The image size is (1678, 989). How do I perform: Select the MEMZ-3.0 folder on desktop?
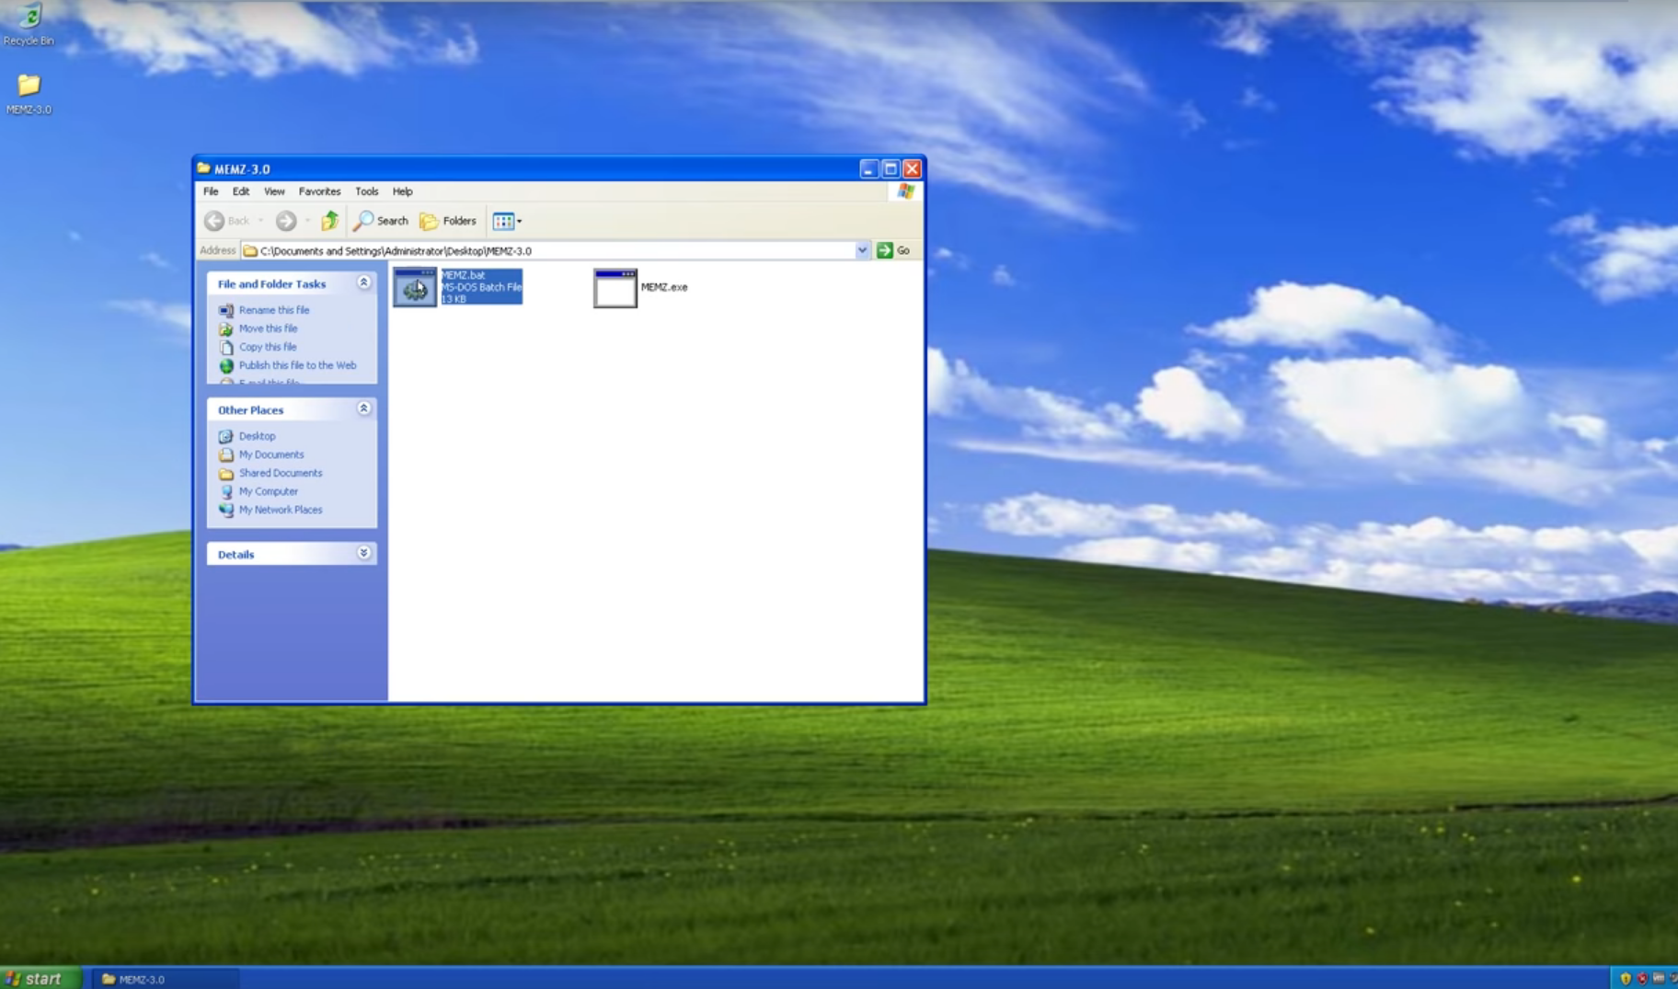[x=29, y=94]
